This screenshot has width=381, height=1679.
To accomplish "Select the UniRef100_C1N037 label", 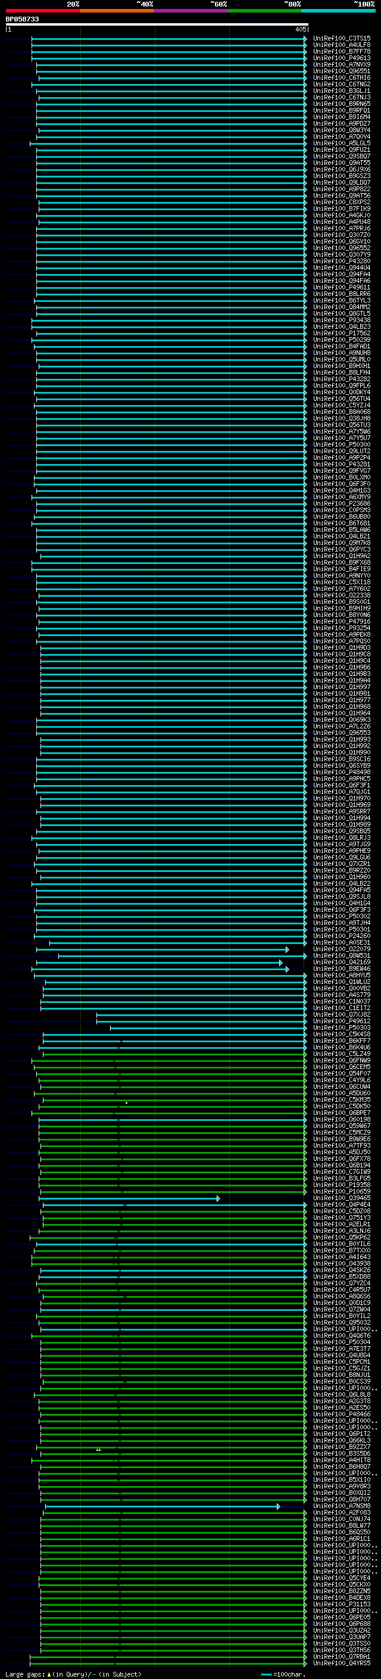I will coord(341,1001).
